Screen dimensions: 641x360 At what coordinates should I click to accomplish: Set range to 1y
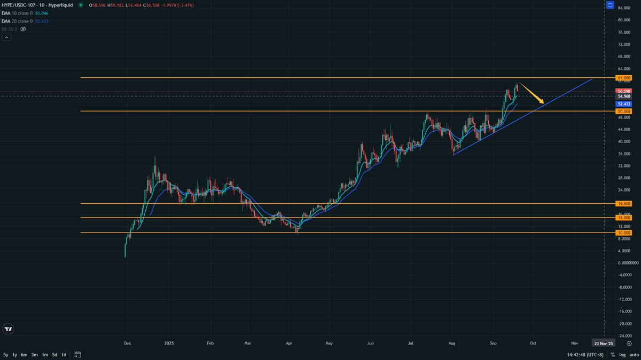coord(14,355)
